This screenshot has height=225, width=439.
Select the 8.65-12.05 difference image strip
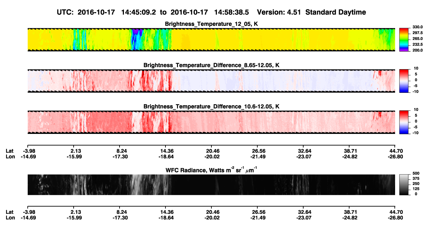pos(211,81)
